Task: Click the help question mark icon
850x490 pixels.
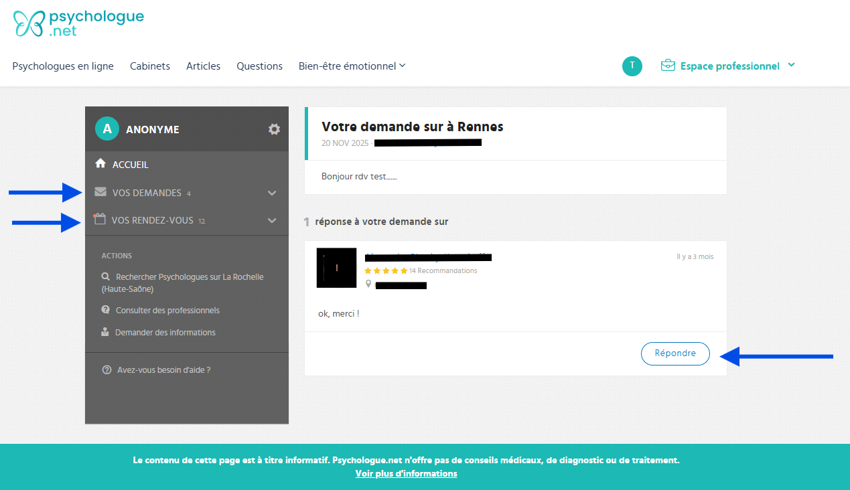Action: [x=107, y=370]
